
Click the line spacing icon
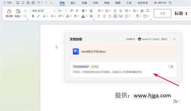127,16
